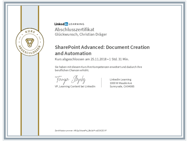Click the course title SharePoint Advanced: Document Creation

click(102, 50)
